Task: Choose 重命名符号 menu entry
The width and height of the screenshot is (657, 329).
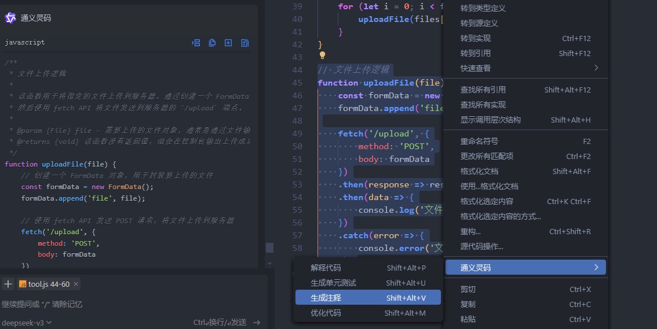Action: tap(525, 141)
